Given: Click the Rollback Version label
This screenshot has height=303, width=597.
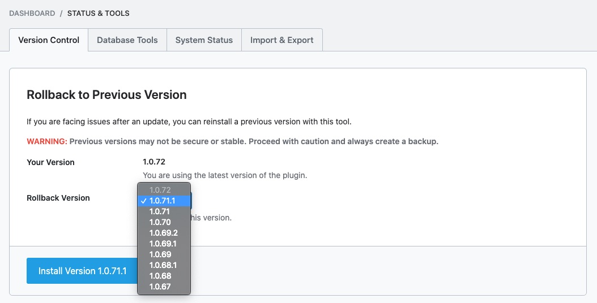Looking at the screenshot, I should [x=58, y=198].
